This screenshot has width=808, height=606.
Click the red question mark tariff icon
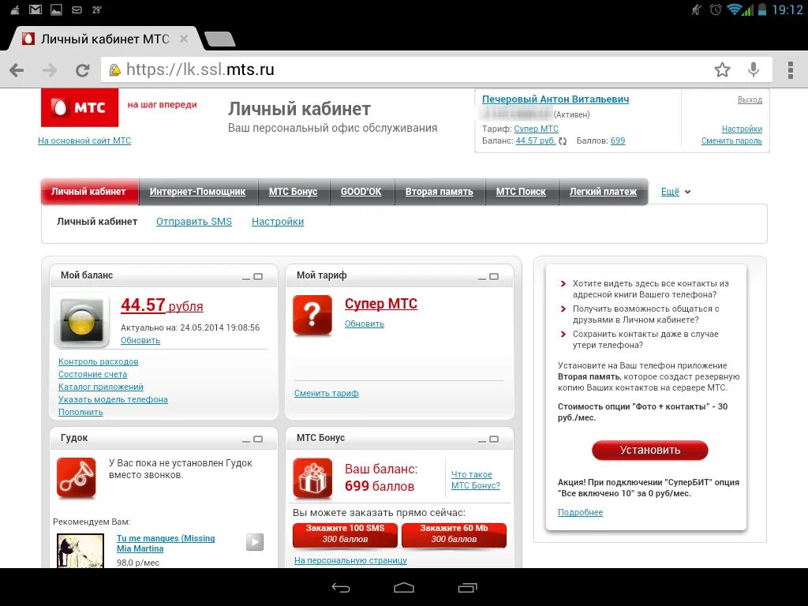(312, 314)
